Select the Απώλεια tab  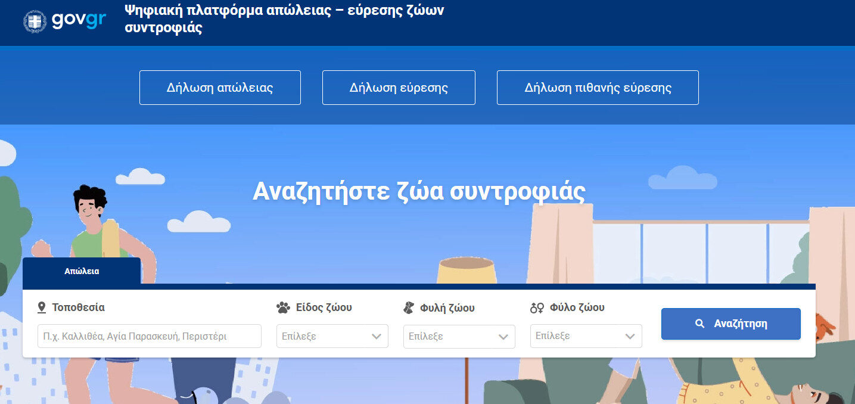[x=82, y=271]
